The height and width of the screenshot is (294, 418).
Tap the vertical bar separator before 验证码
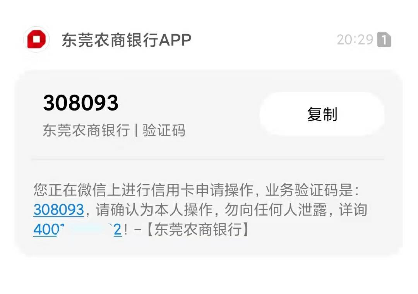[136, 130]
